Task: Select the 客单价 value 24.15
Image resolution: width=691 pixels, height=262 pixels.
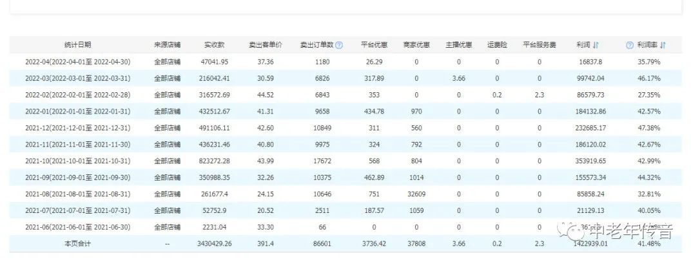Action: [x=266, y=194]
